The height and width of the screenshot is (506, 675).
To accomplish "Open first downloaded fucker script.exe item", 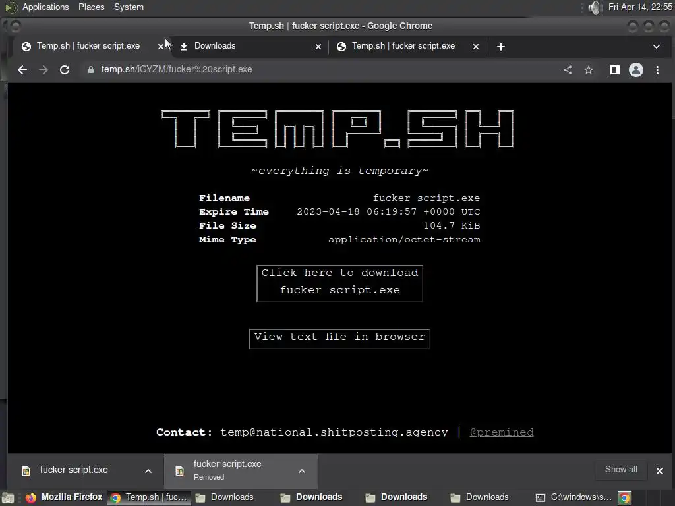I will pyautogui.click(x=74, y=470).
